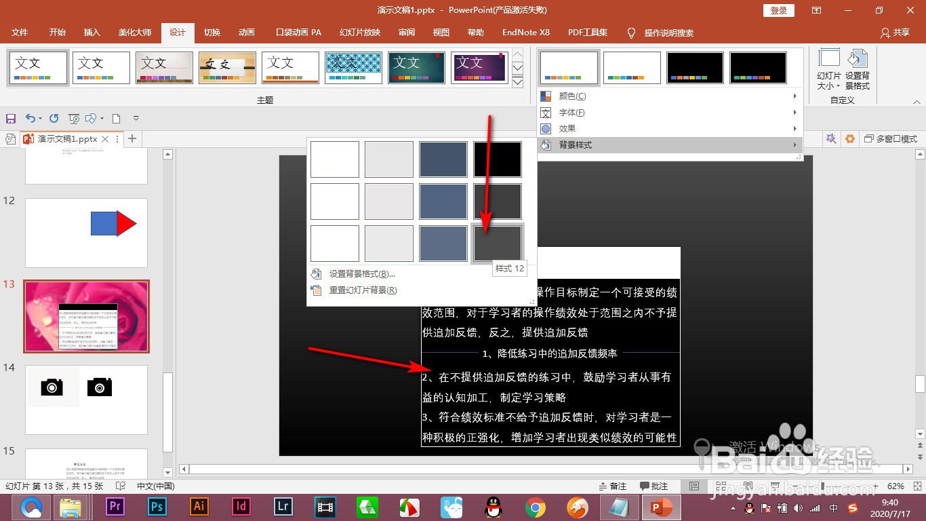The image size is (926, 521).
Task: Open the 演示文稿1.pptx tab options menu
Action: 117,138
